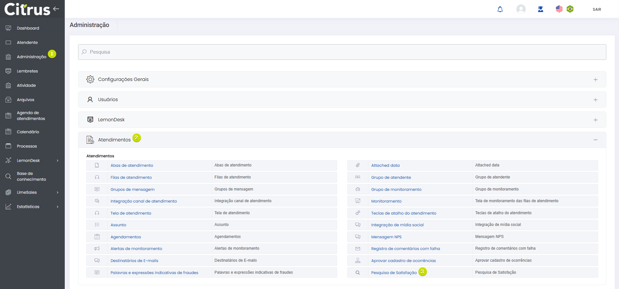Open Lembretes from the sidebar
Viewport: 619px width, 289px height.
click(x=27, y=71)
